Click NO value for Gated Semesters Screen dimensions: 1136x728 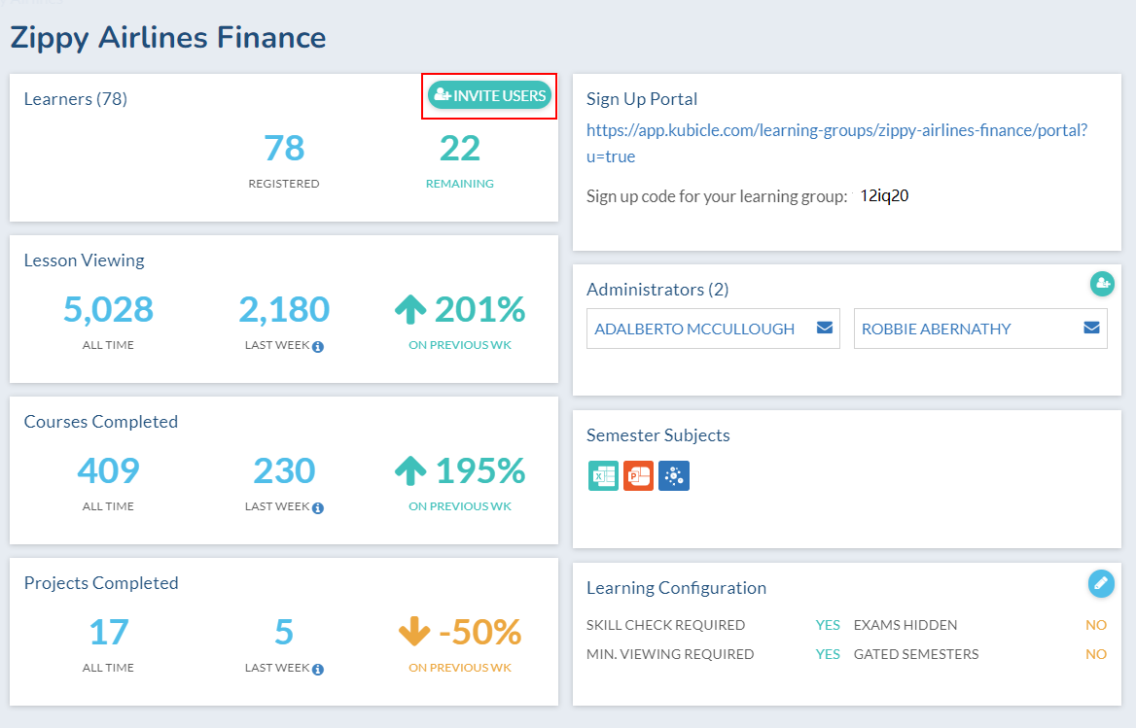click(1096, 654)
